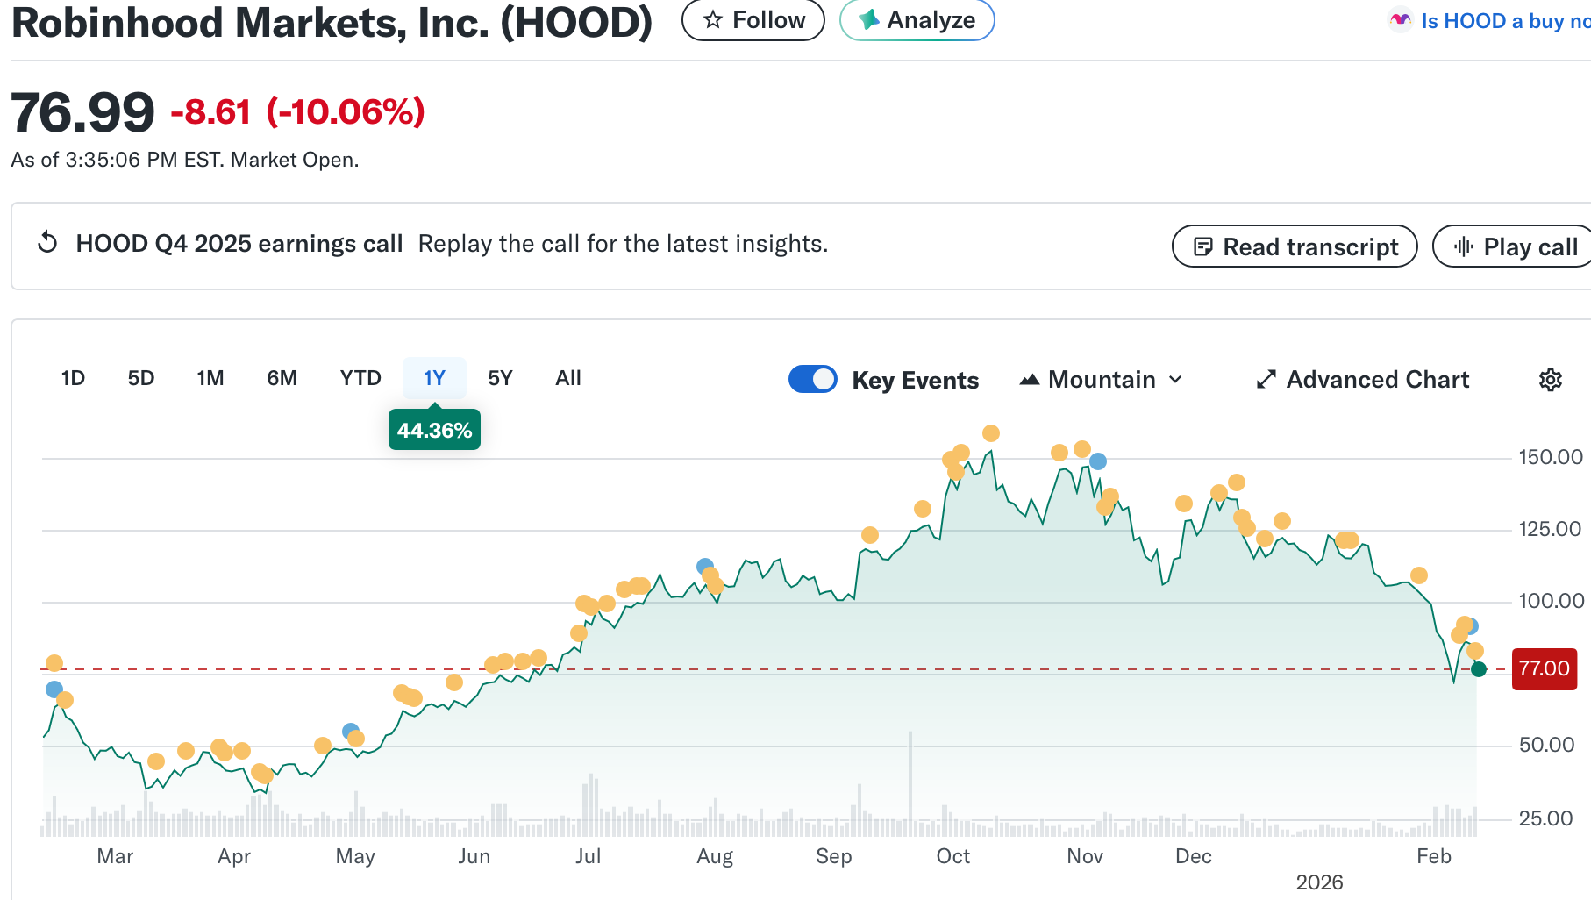
Task: Choose the 6M chart range
Action: [x=282, y=378]
